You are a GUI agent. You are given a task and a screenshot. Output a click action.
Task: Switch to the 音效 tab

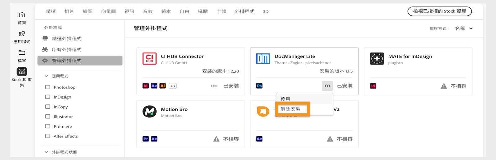click(x=148, y=11)
